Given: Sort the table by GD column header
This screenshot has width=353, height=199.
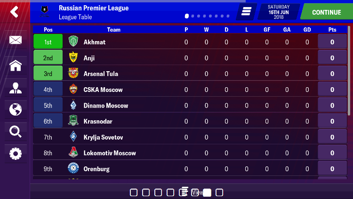Looking at the screenshot, I should click(307, 30).
